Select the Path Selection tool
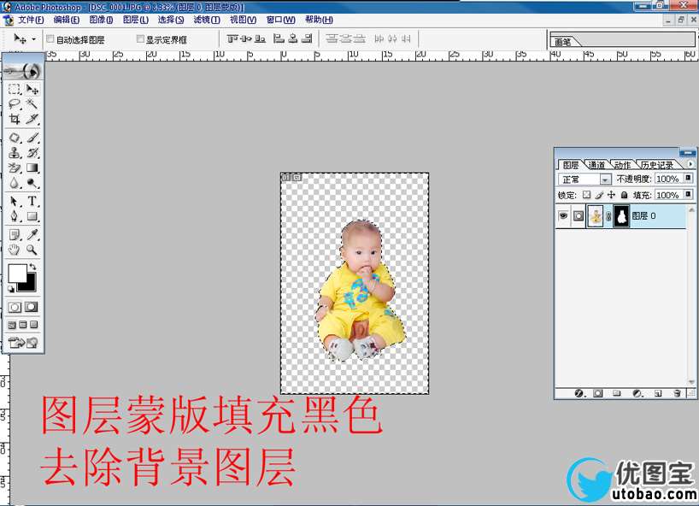Image resolution: width=699 pixels, height=506 pixels. coord(15,202)
